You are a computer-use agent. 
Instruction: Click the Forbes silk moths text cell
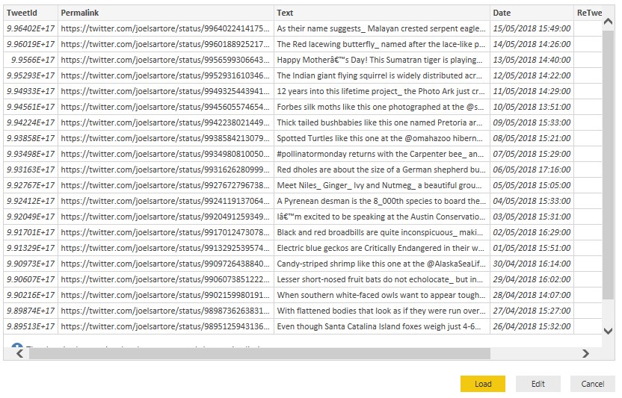(381, 107)
